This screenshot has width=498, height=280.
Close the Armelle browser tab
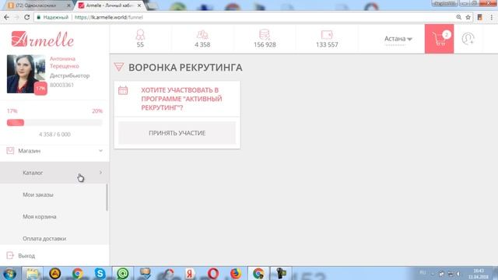click(x=139, y=5)
